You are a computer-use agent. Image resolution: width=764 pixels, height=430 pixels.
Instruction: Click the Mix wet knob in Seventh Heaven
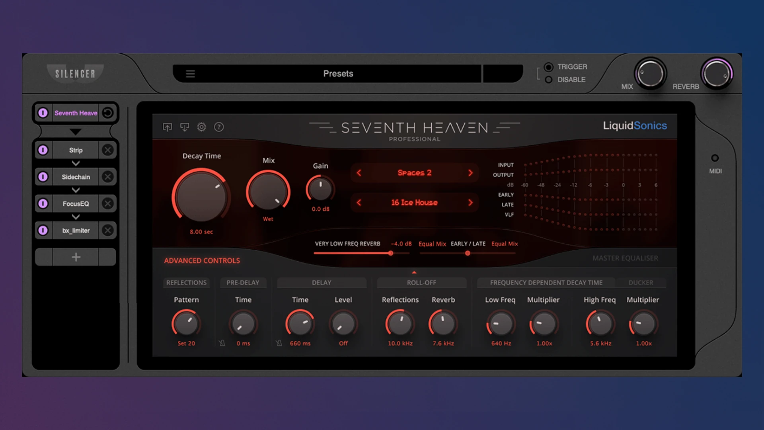(268, 191)
